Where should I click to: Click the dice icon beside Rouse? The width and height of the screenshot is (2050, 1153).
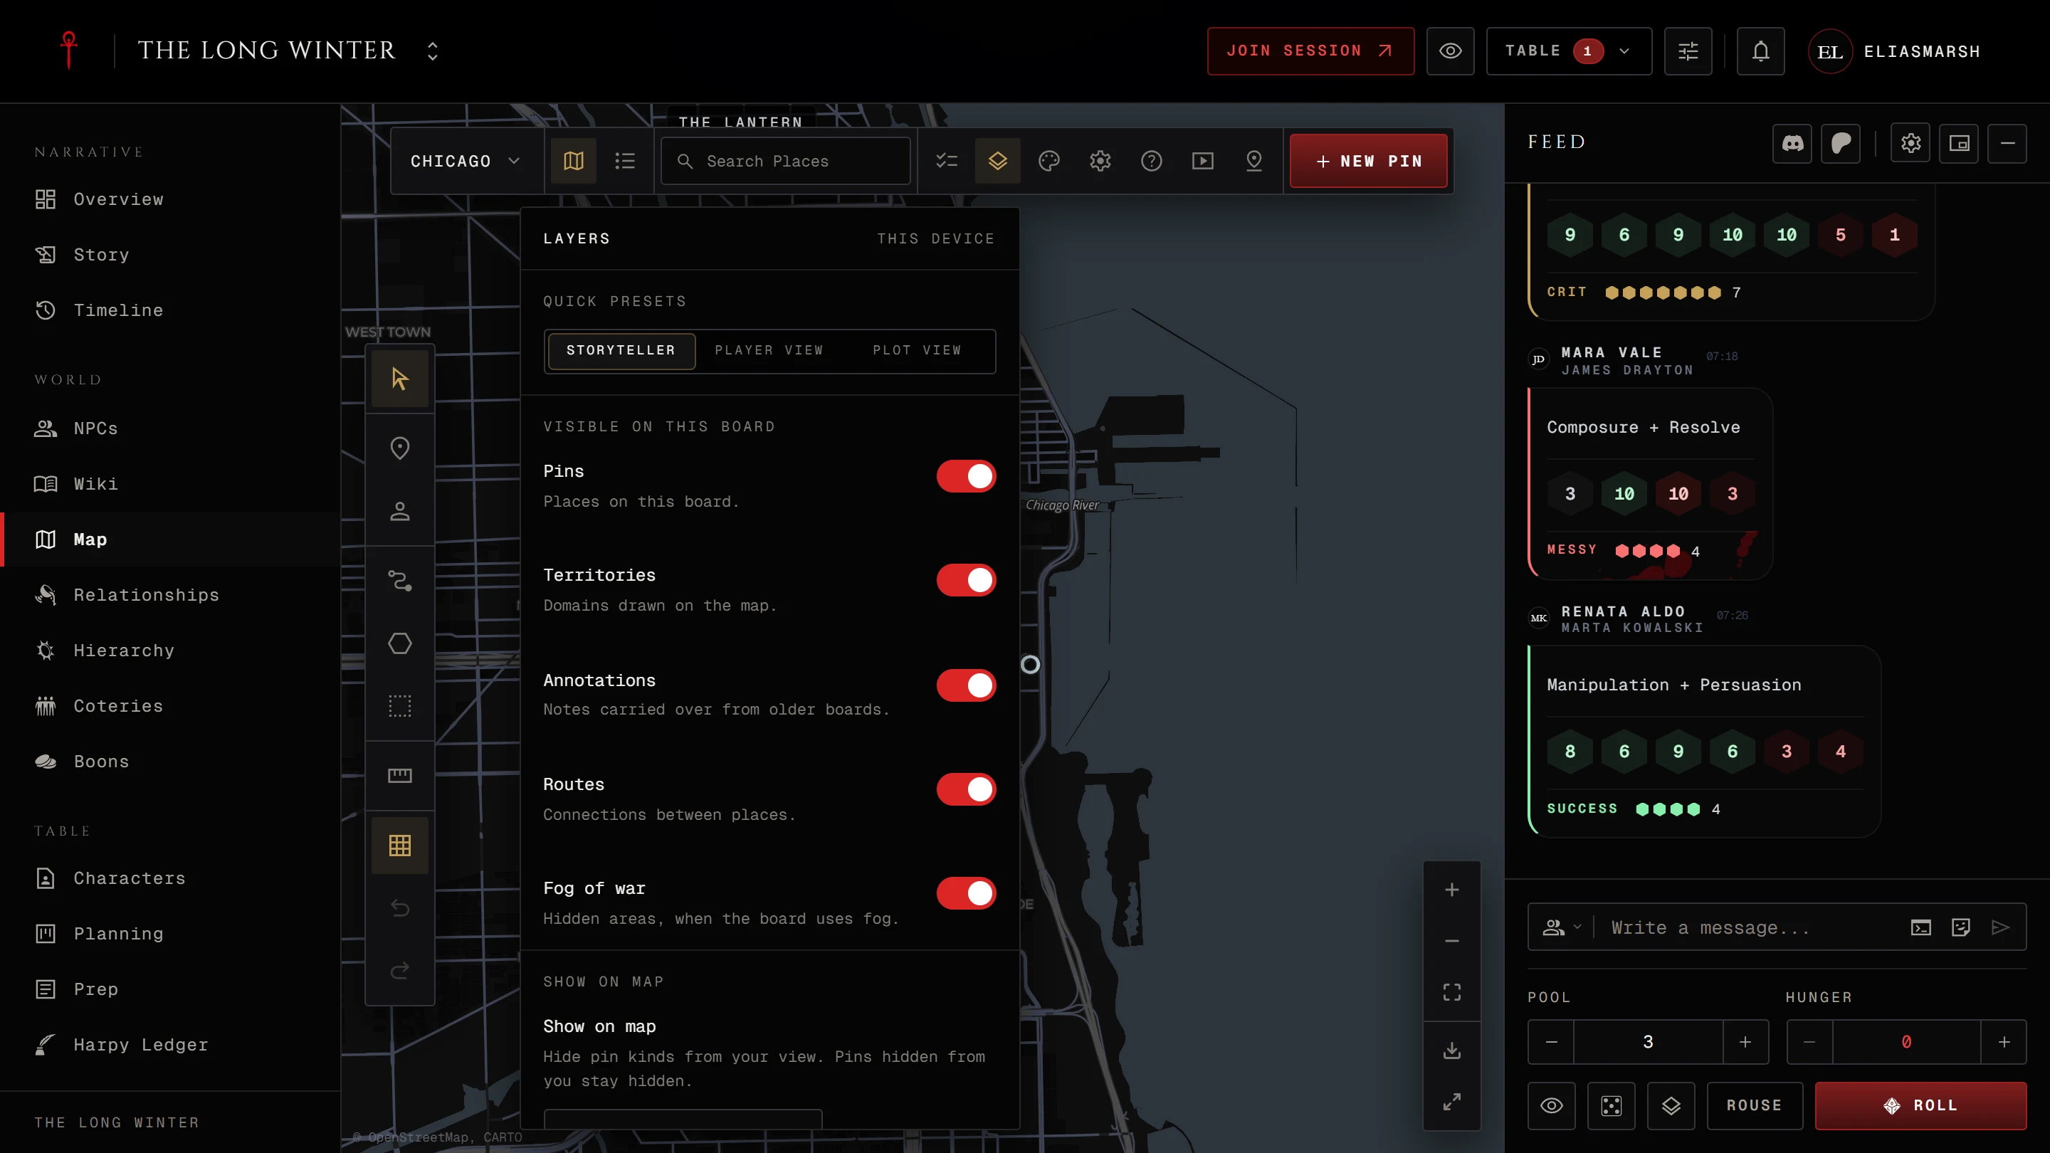1611,1105
